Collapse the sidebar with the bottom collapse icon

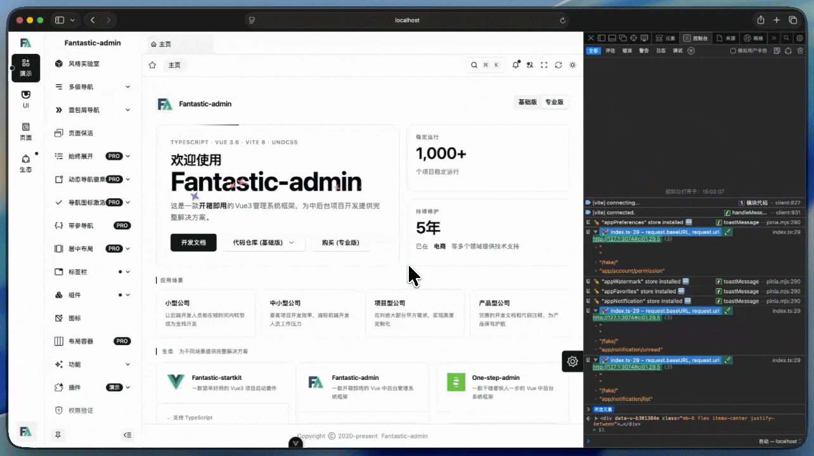pyautogui.click(x=127, y=435)
